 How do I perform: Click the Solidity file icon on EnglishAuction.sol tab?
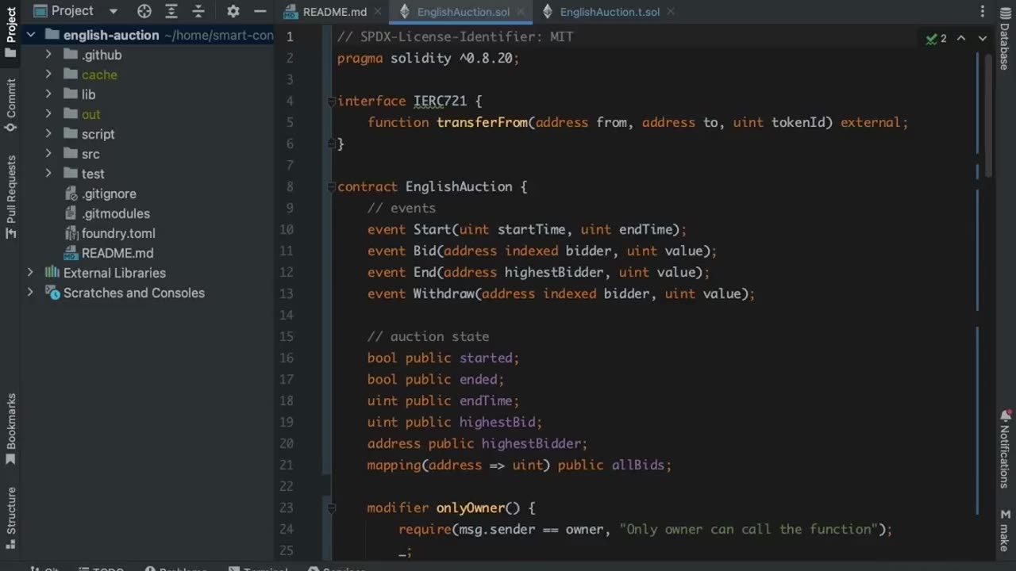tap(405, 12)
